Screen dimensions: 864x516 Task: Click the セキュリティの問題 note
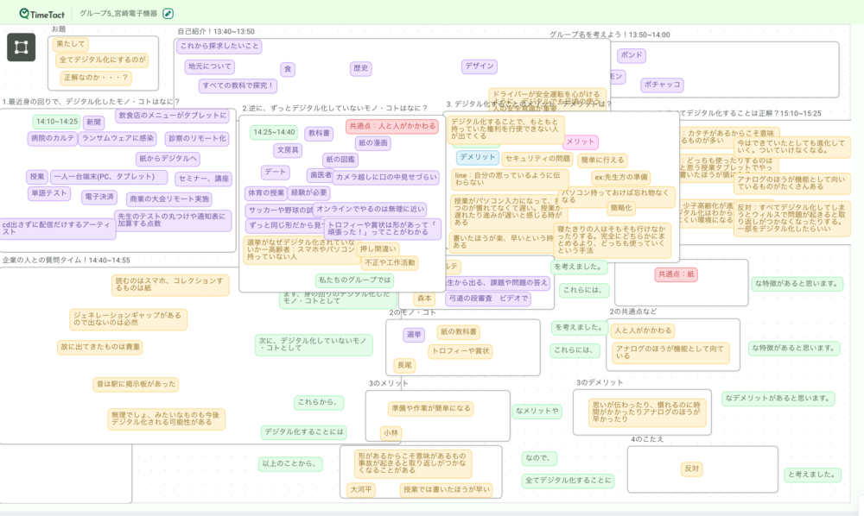(537, 159)
